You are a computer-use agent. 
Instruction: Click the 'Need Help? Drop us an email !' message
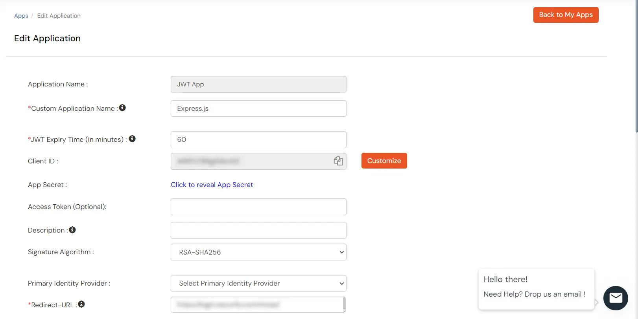tap(534, 294)
